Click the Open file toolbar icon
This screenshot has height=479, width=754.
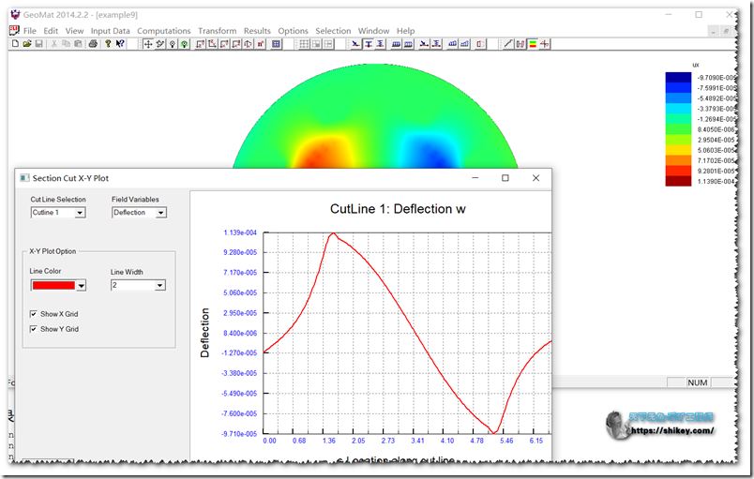26,44
